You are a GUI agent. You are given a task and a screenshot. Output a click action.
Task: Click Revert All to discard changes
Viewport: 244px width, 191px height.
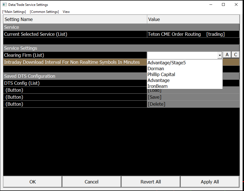point(151,182)
